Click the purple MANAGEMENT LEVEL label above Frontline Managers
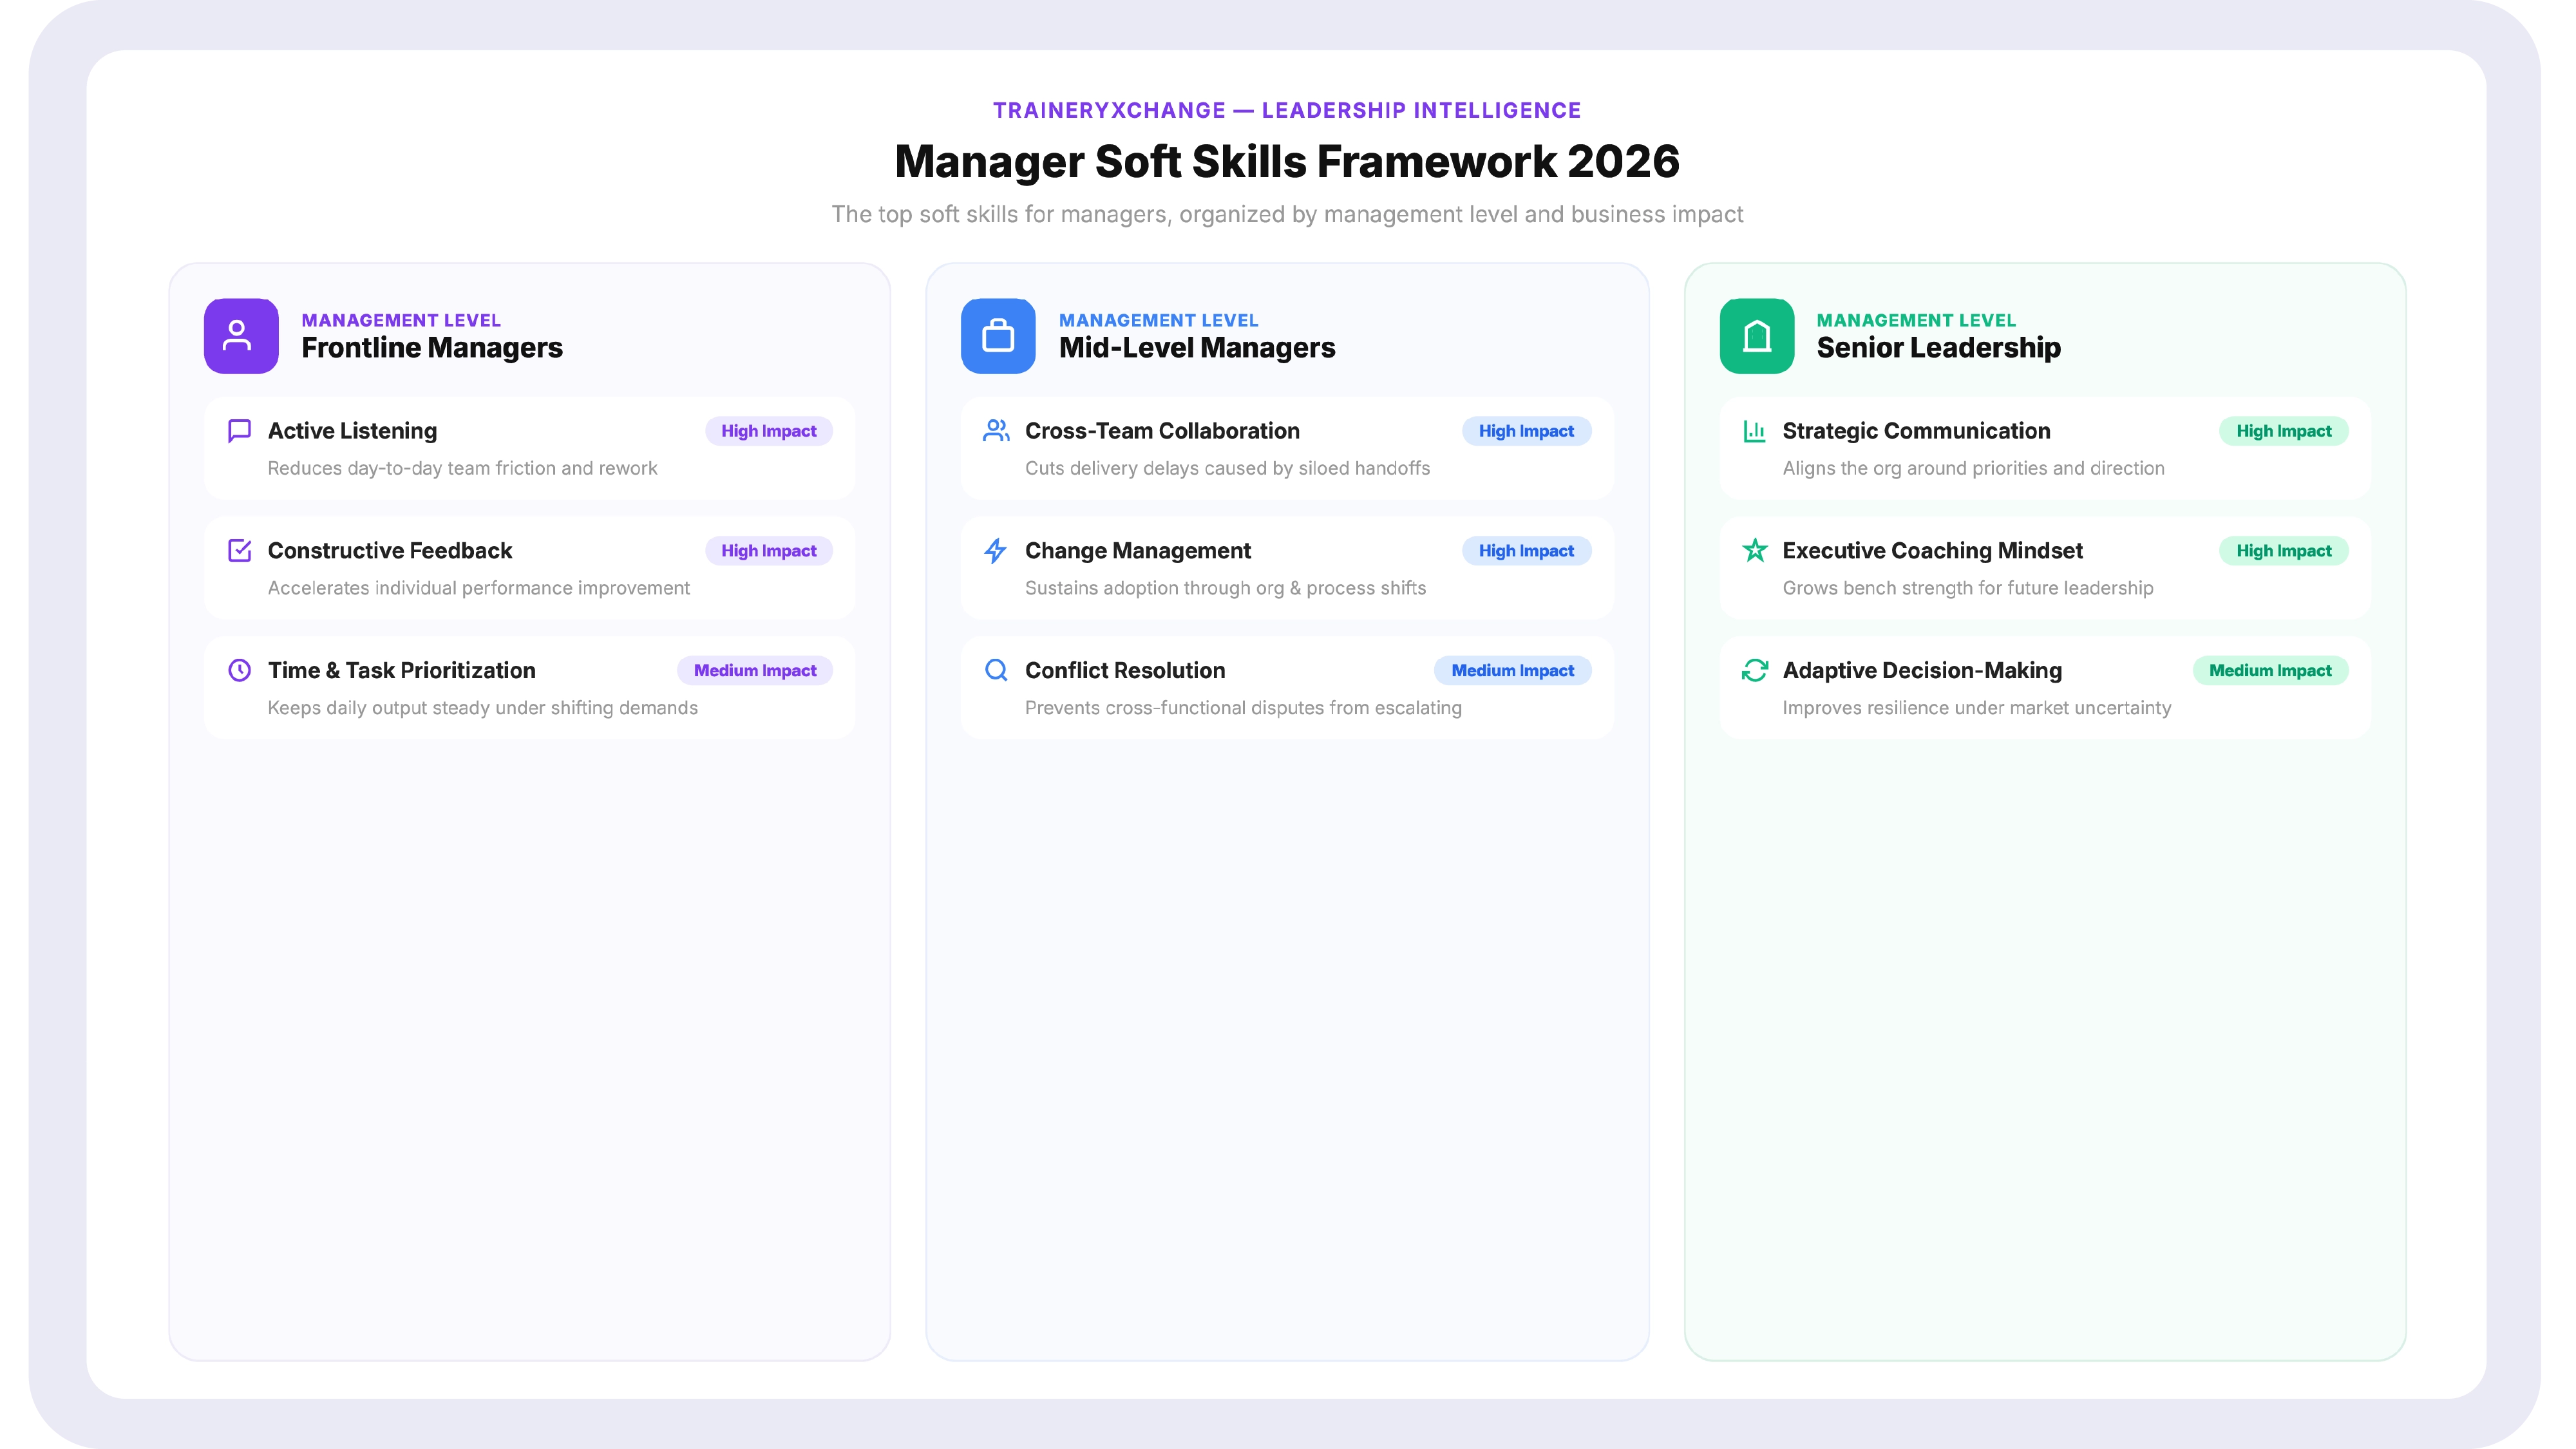Image resolution: width=2576 pixels, height=1449 pixels. [401, 320]
